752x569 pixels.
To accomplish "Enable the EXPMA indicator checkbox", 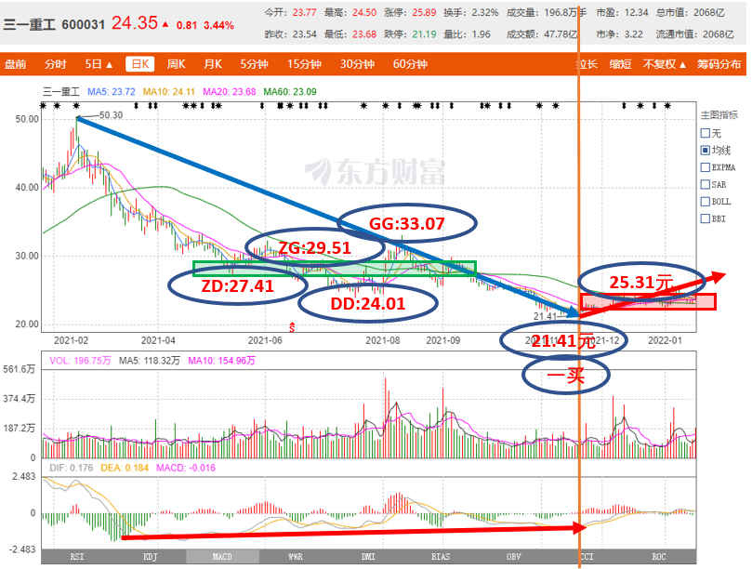I will [705, 167].
